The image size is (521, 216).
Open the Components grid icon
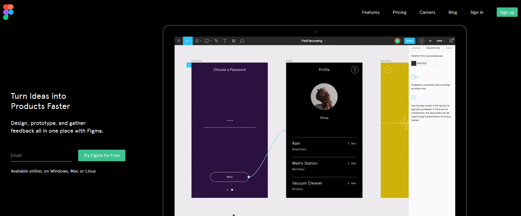pyautogui.click(x=234, y=41)
